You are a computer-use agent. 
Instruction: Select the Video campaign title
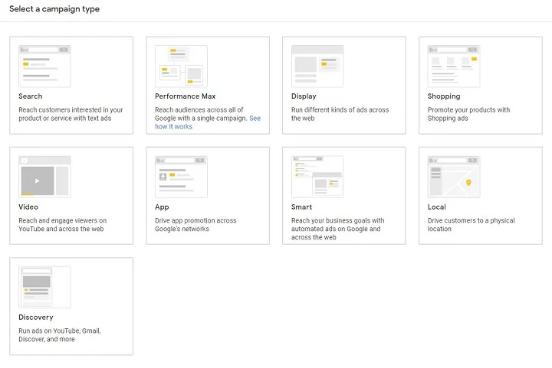[28, 207]
